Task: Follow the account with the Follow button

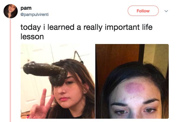Action: point(143,11)
